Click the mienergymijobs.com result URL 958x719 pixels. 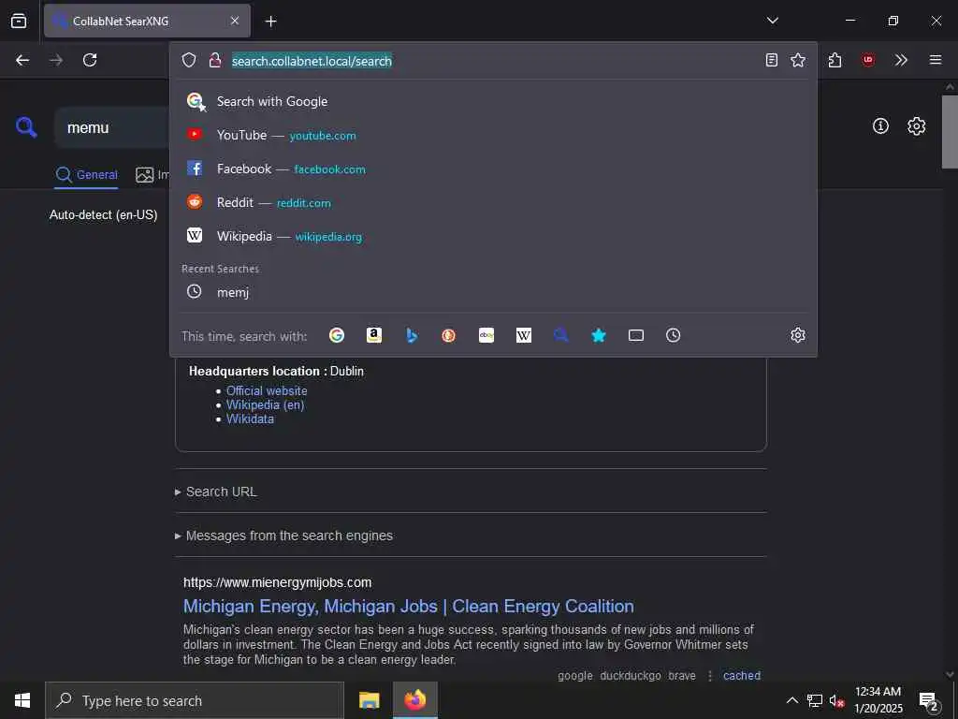(x=277, y=582)
